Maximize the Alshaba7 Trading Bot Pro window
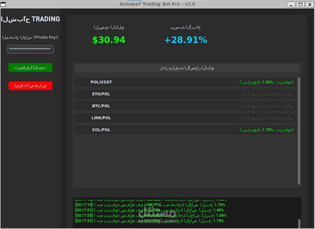Image resolution: width=315 pixels, height=229 pixels. (x=300, y=4)
